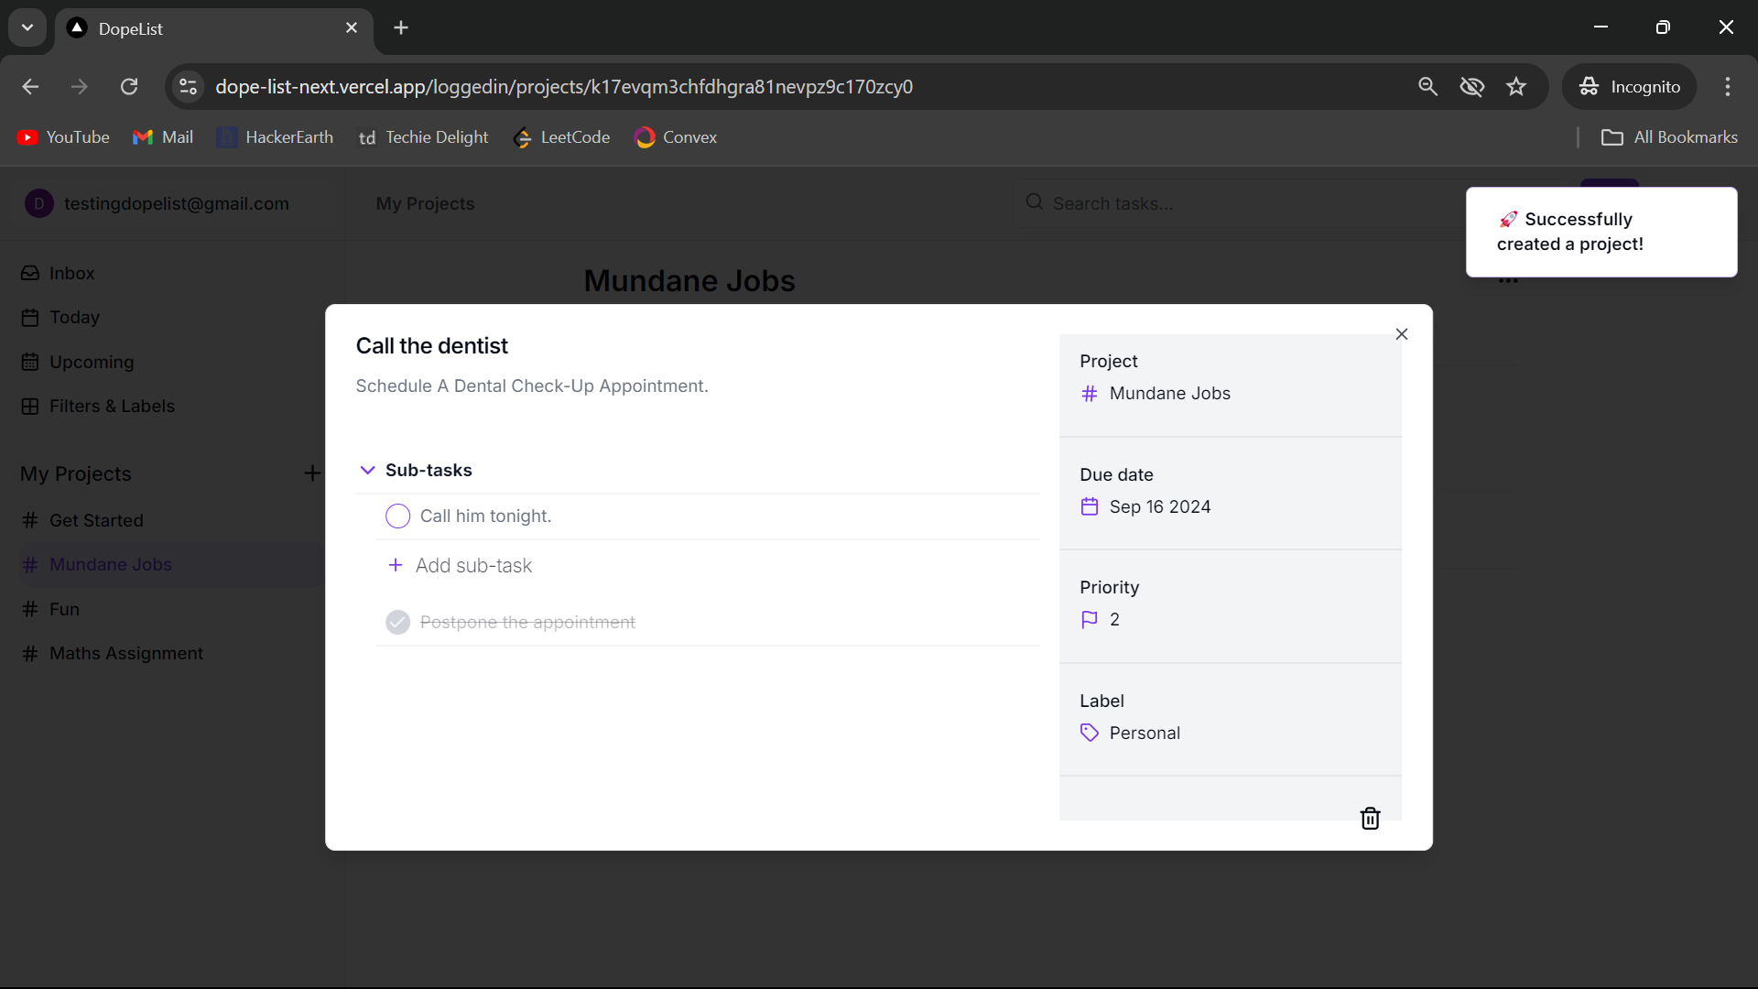Check off 'Call him tonight' sub-task
The image size is (1758, 989).
pyautogui.click(x=397, y=516)
